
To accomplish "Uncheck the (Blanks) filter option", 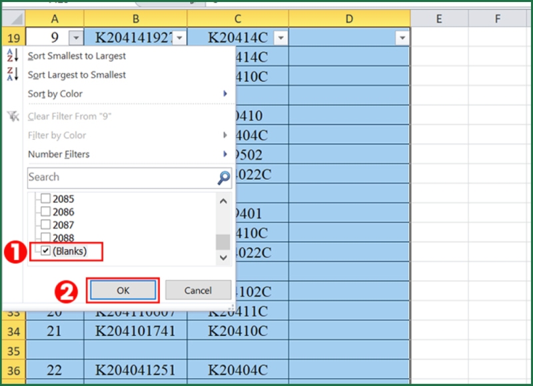I will 45,252.
